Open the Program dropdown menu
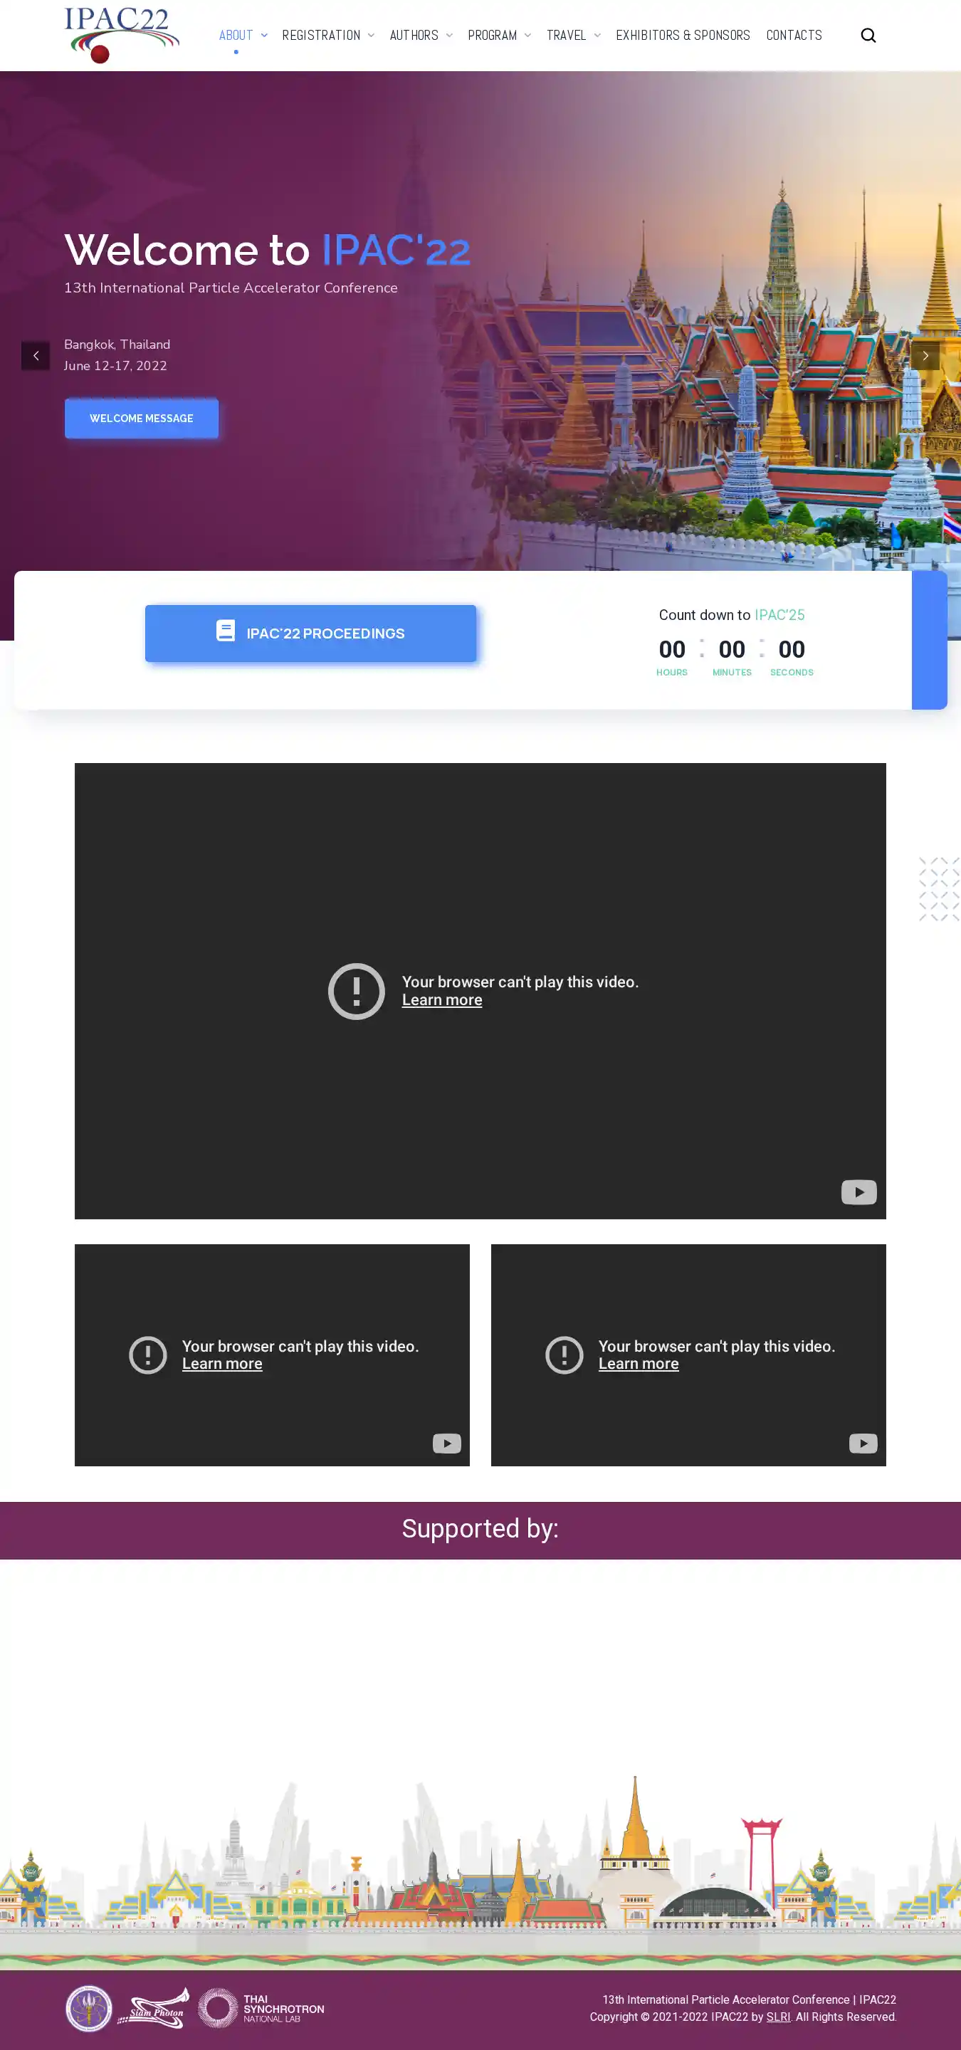The height and width of the screenshot is (2050, 961). [499, 35]
